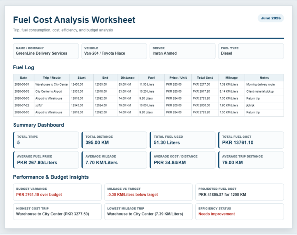Select date cell 2026-06-01
Viewport: 297px width, 235px height.
(24, 85)
